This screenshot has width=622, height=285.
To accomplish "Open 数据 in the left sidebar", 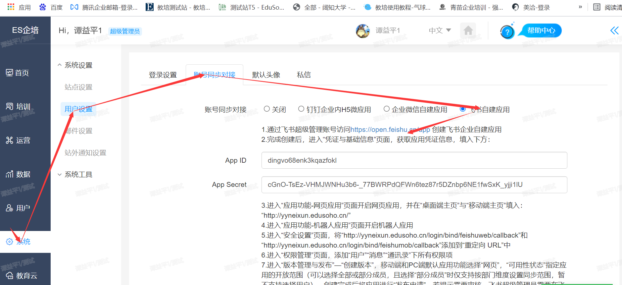I will tap(19, 174).
